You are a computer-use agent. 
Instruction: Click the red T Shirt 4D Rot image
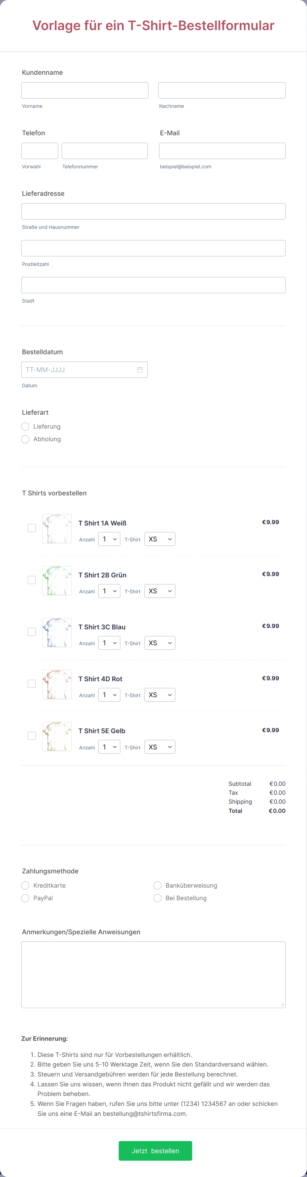(x=57, y=685)
